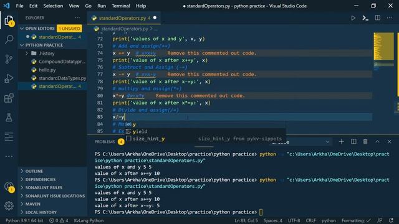This screenshot has width=399, height=224.
Task: Open the lines-icon view below Testing
Action: tap(9, 137)
